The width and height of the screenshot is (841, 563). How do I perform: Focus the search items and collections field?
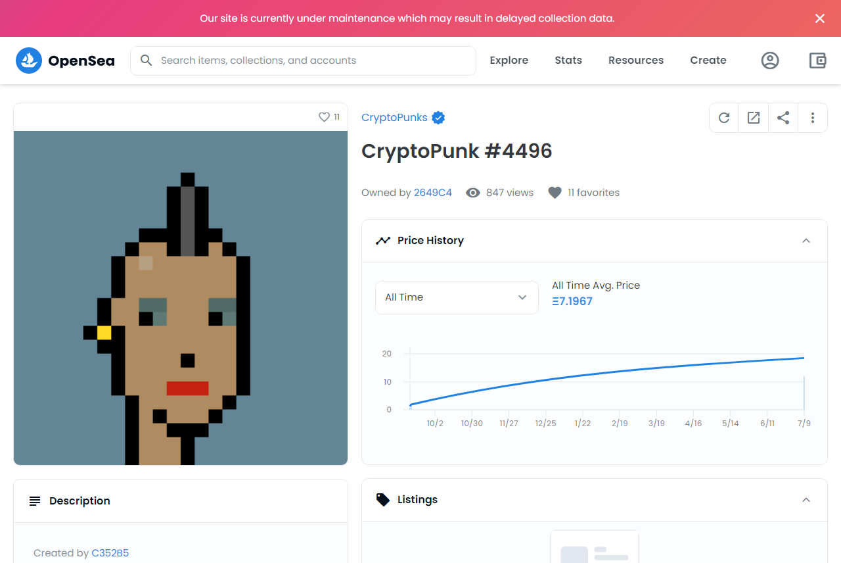coord(303,61)
